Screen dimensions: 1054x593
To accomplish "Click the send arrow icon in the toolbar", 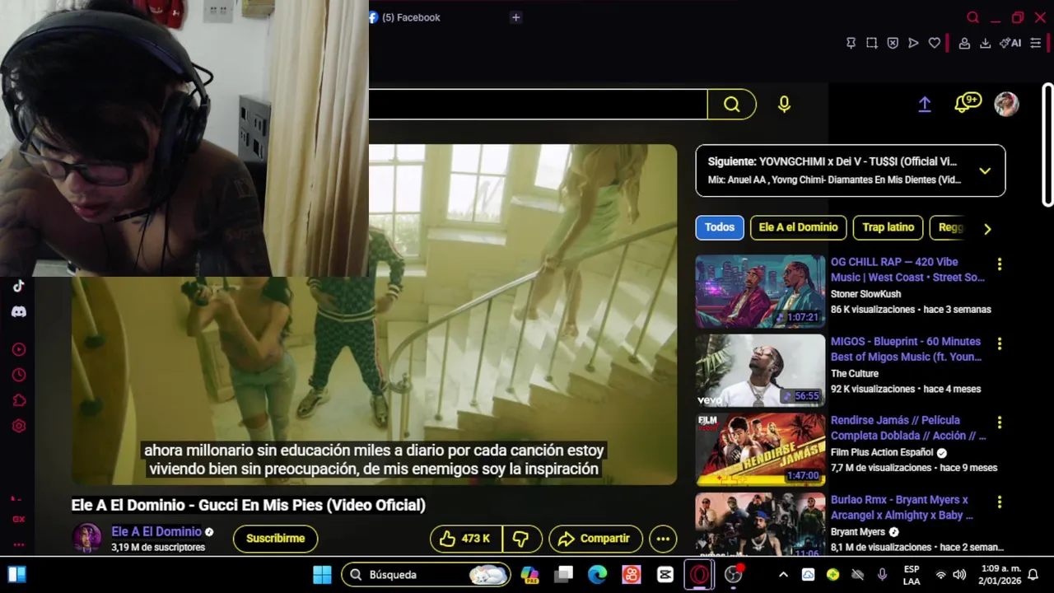I will pyautogui.click(x=913, y=43).
